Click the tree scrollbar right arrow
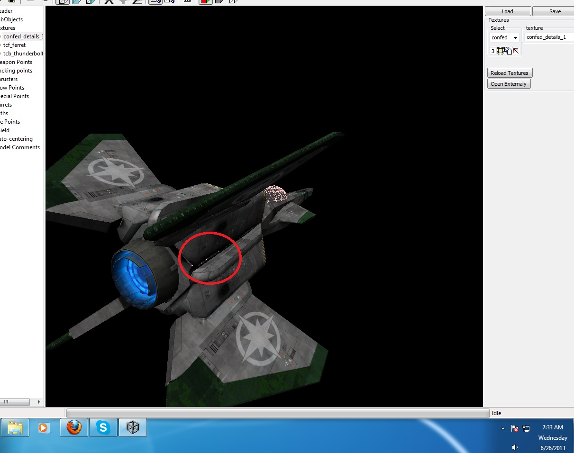Viewport: 574px width, 453px height. tap(40, 402)
